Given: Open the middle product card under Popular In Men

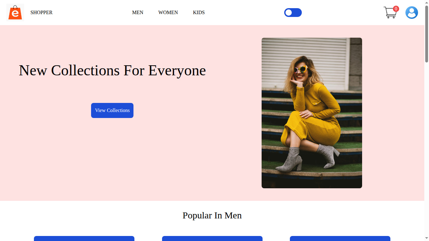Looking at the screenshot, I should tap(212, 238).
